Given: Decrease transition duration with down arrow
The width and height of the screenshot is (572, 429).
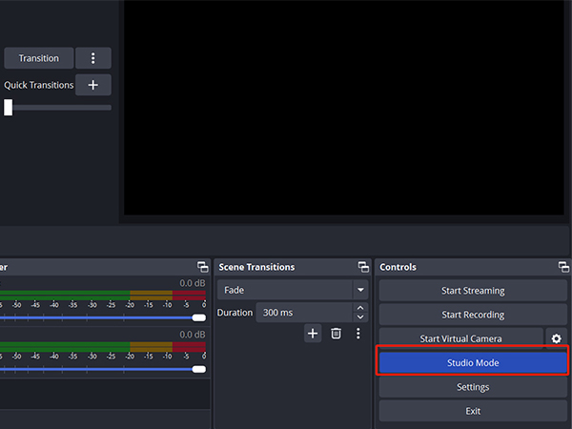Looking at the screenshot, I should (359, 317).
